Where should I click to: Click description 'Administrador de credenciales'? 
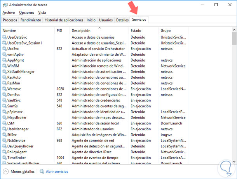96,100
